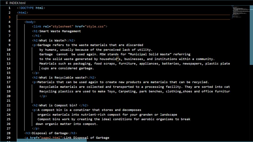
Task: Click 'What is Compost bin?' heading
Action: pyautogui.click(x=58, y=105)
